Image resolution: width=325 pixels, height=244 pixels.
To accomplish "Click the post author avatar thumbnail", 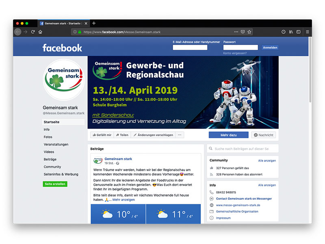I will 98,161.
